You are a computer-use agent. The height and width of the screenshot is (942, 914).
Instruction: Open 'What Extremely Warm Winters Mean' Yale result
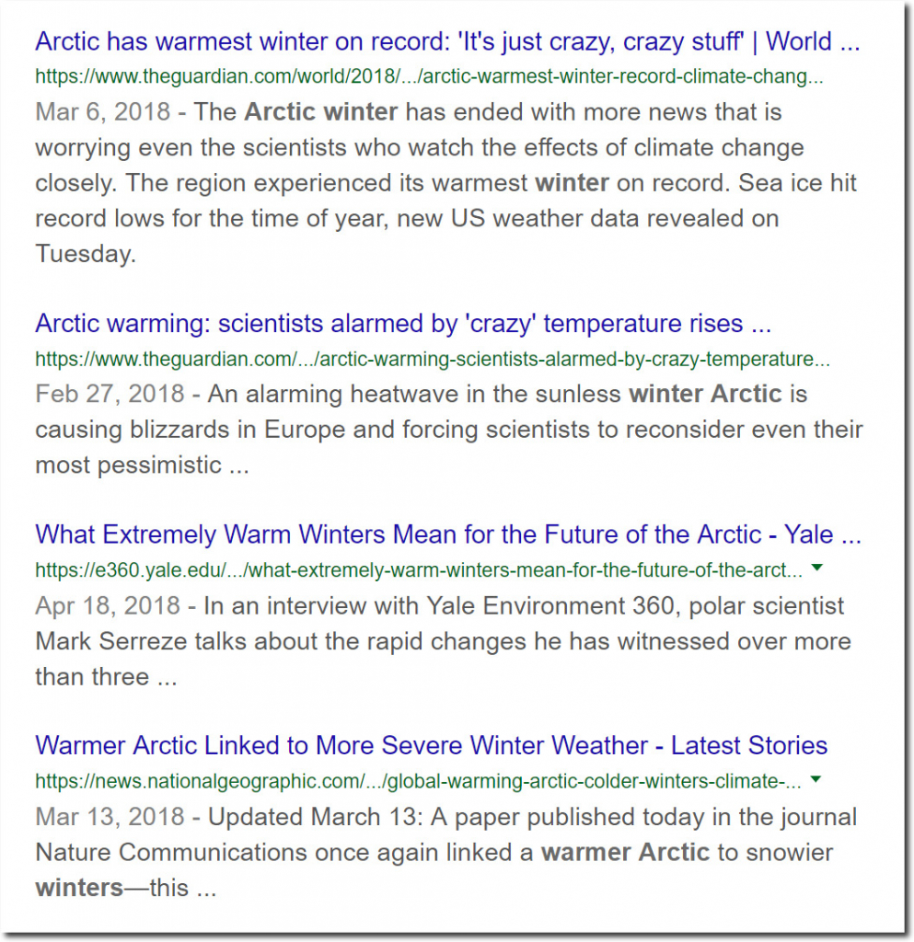(x=448, y=534)
